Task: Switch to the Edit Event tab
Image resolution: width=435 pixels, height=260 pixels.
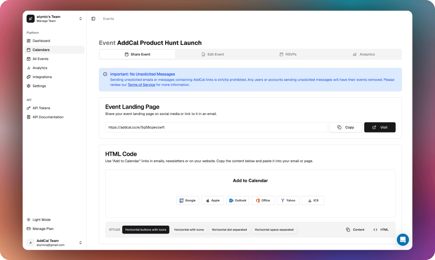Action: point(213,54)
